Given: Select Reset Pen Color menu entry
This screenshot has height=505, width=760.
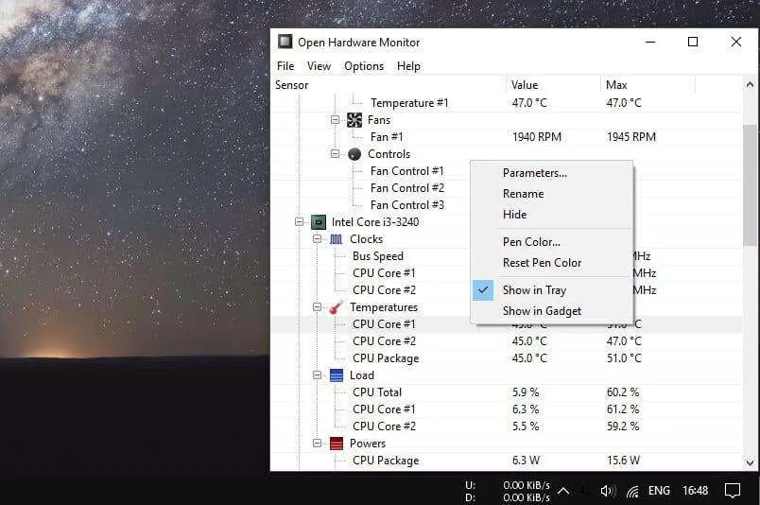Looking at the screenshot, I should [552, 263].
